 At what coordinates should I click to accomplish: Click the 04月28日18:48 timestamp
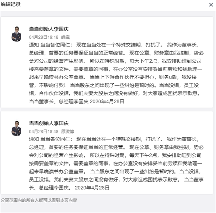point(44,132)
